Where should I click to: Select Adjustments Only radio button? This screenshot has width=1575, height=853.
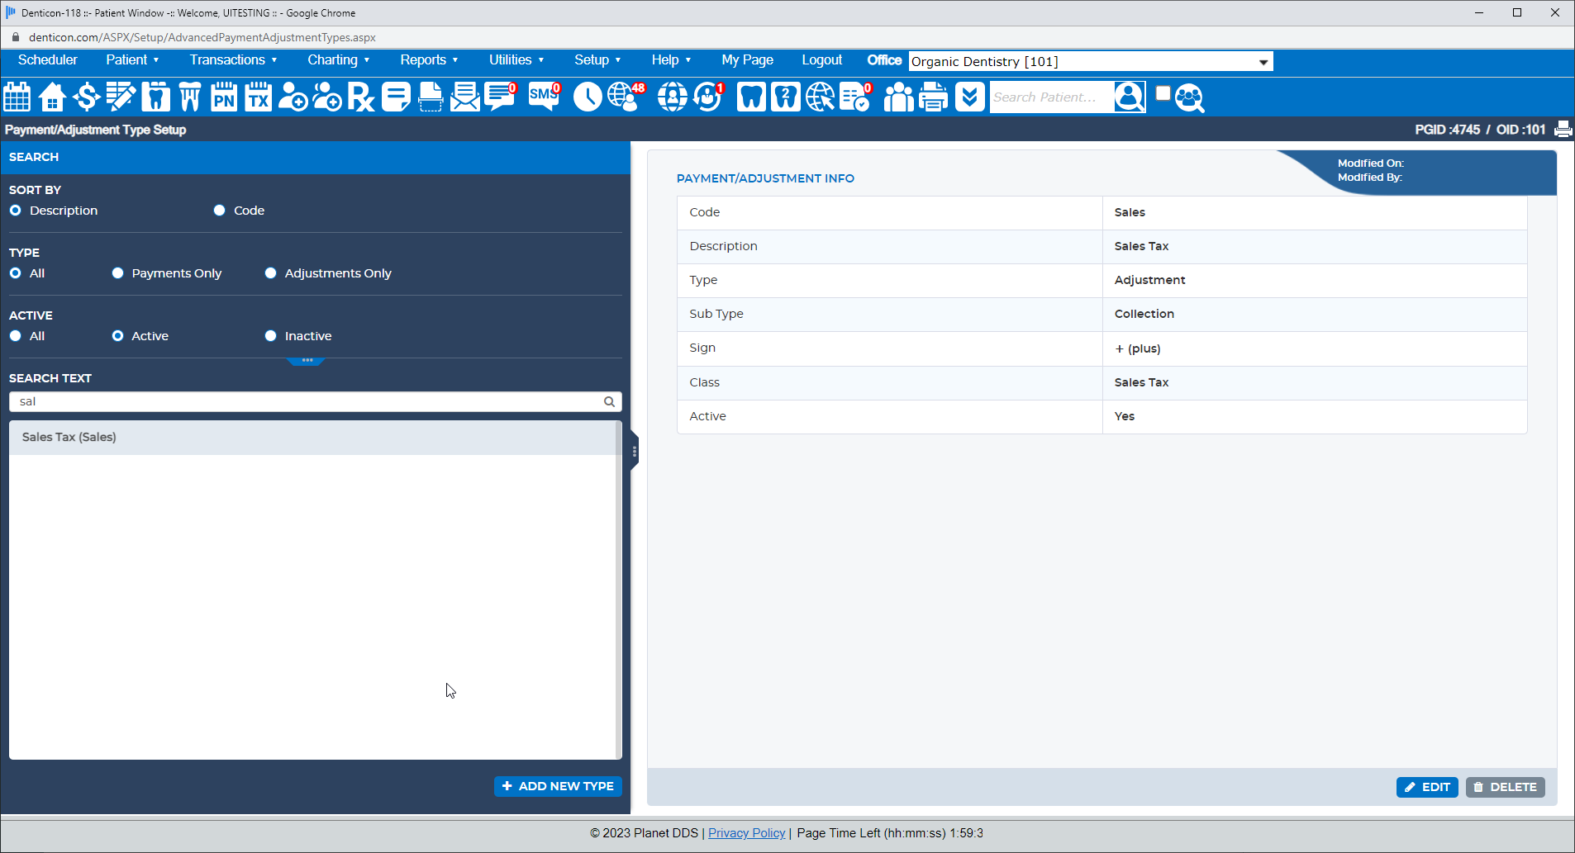[x=270, y=273]
